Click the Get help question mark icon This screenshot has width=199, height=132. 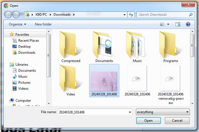pos(188,24)
